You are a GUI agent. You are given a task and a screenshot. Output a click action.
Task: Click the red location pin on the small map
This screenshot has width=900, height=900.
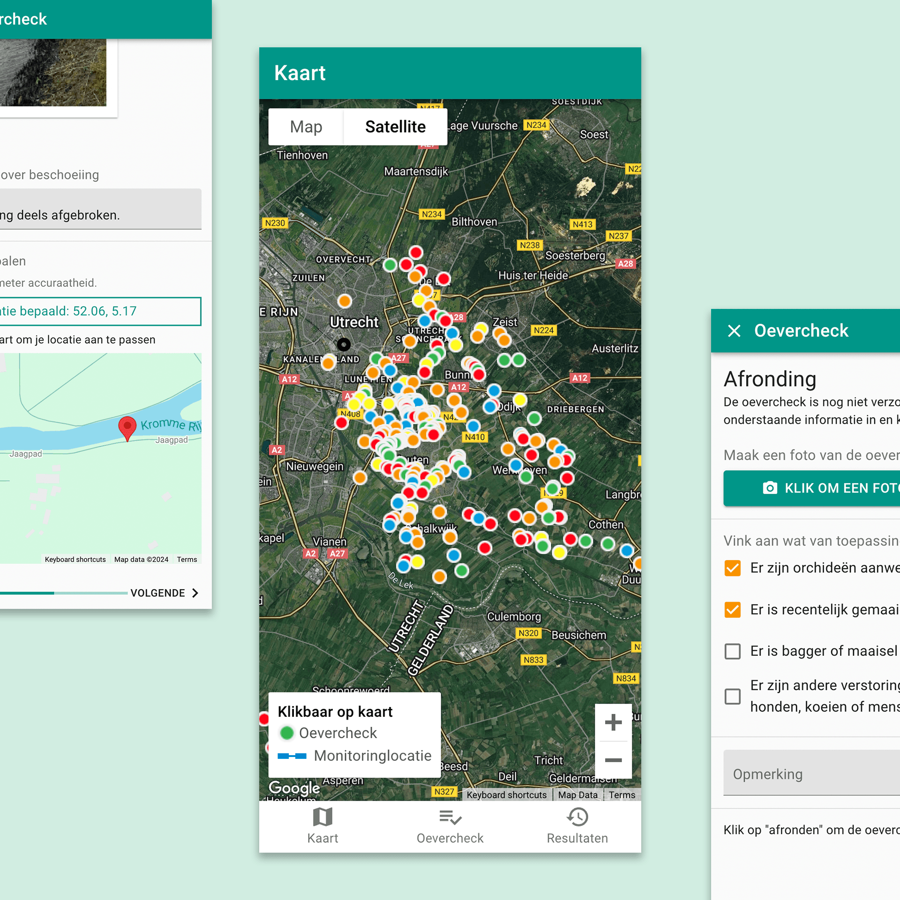pyautogui.click(x=127, y=427)
